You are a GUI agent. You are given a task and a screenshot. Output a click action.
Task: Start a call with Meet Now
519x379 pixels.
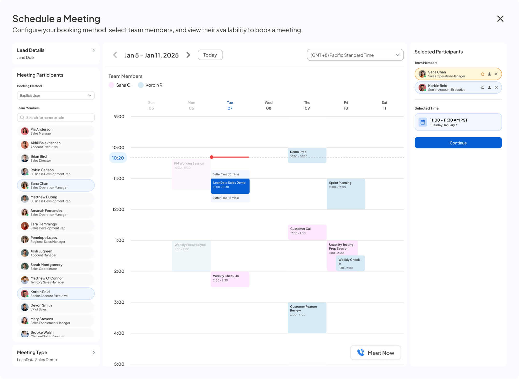[x=375, y=352]
